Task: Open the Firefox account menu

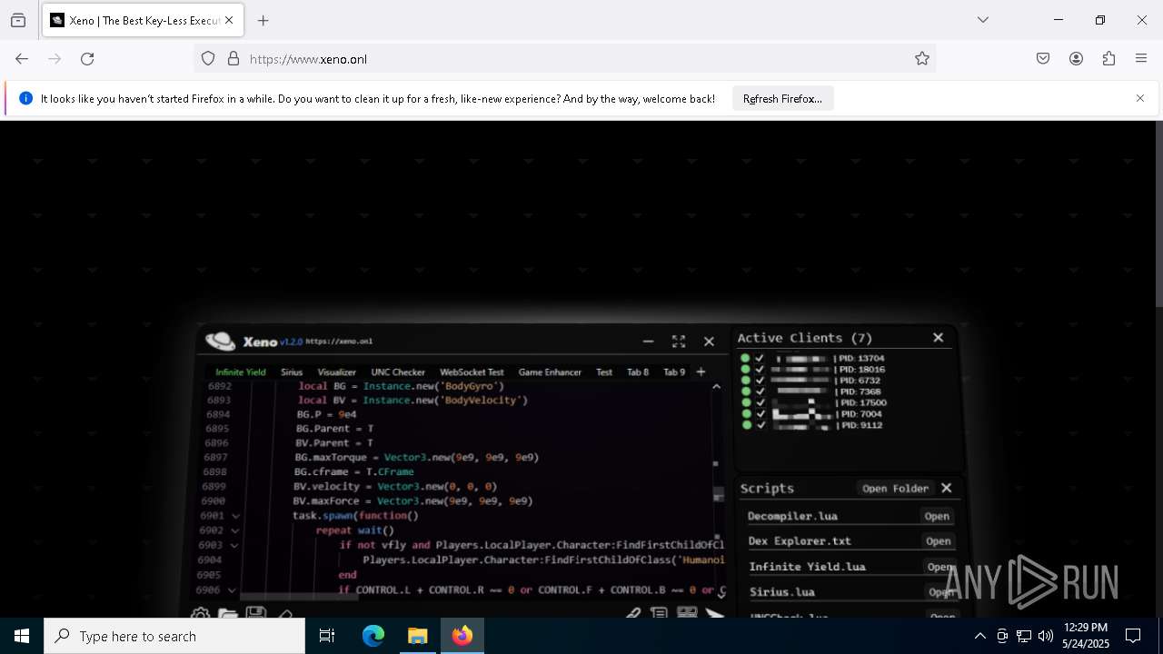Action: point(1076,59)
